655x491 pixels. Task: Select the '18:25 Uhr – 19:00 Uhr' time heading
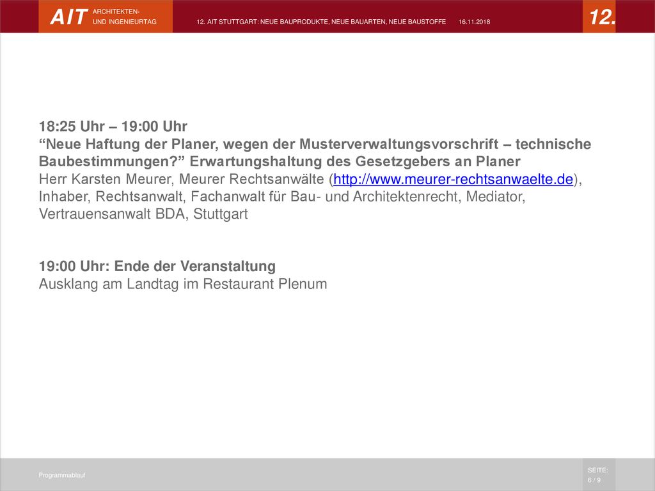click(x=113, y=126)
